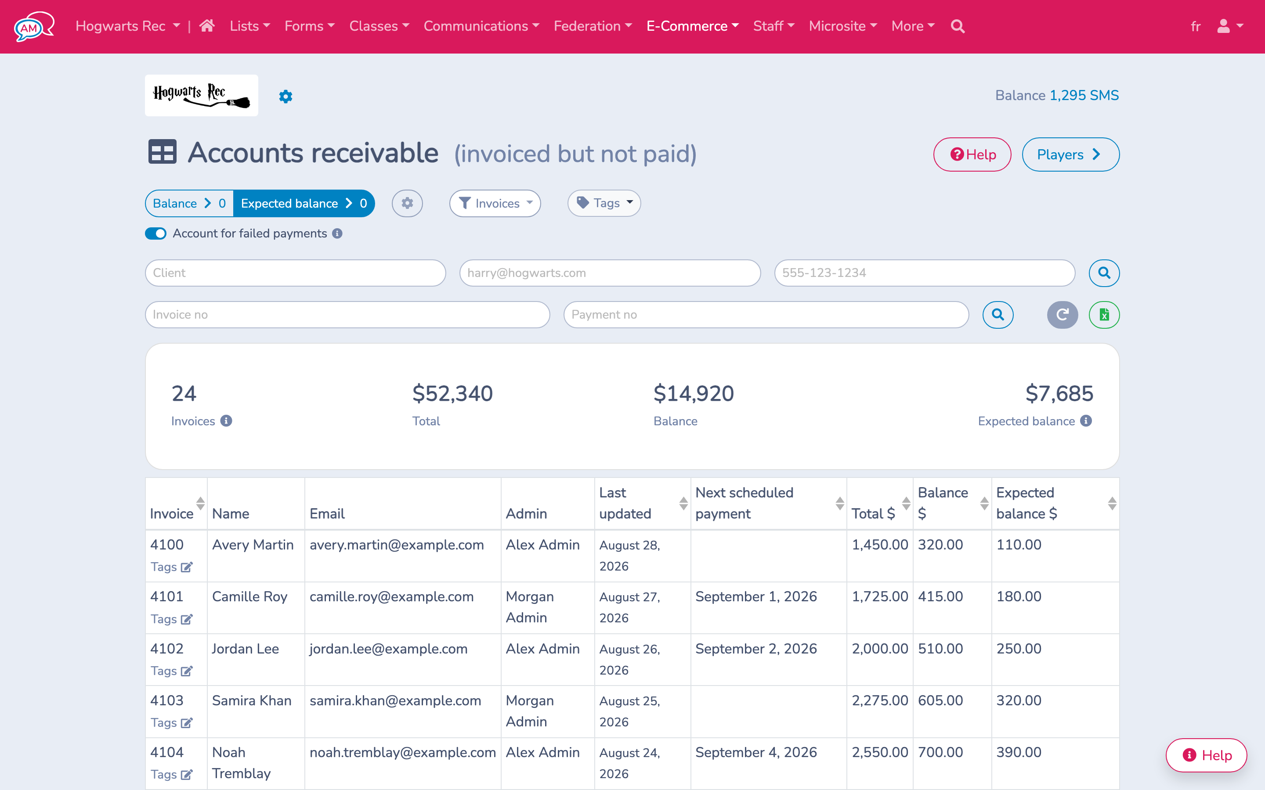Open the navbar search magnifier
This screenshot has width=1265, height=790.
coord(958,26)
